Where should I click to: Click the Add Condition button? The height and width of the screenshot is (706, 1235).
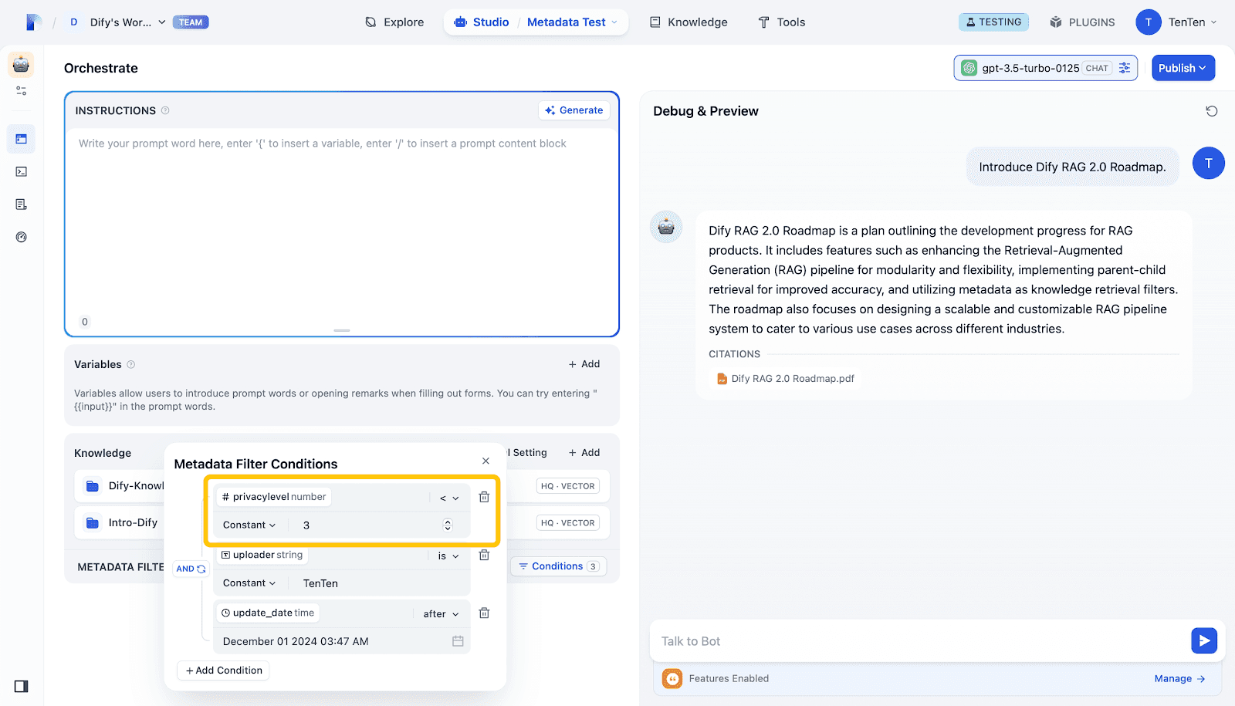point(224,671)
